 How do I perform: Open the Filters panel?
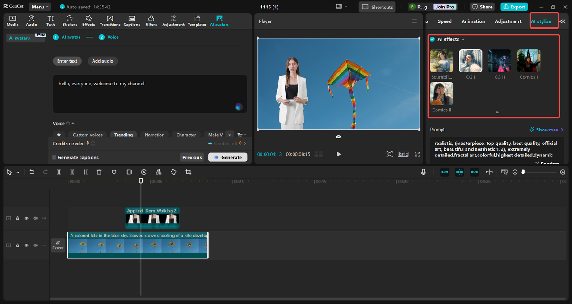click(x=151, y=21)
